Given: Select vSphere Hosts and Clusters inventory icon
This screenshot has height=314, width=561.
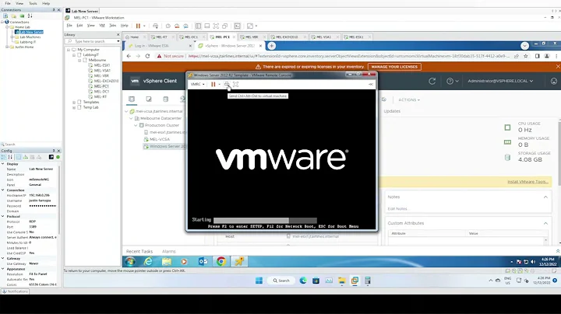Looking at the screenshot, I should click(132, 99).
